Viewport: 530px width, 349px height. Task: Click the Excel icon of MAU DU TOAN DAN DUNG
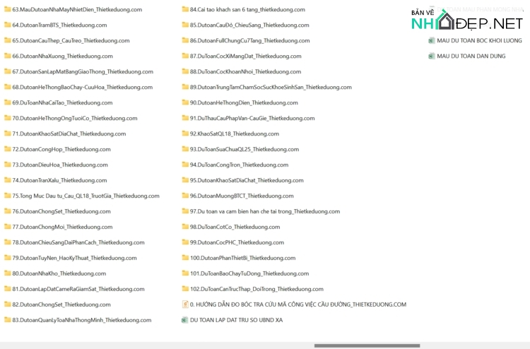432,57
